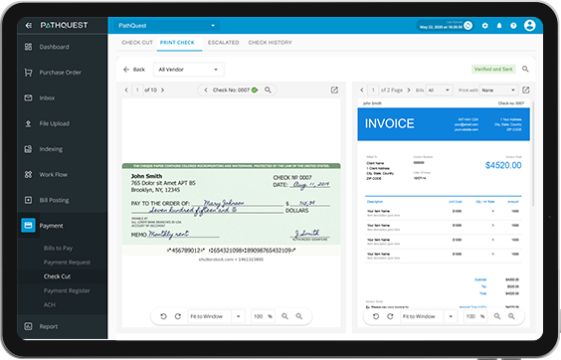Open the PathQuest company dropdown
This screenshot has height=360, width=561.
coord(167,26)
